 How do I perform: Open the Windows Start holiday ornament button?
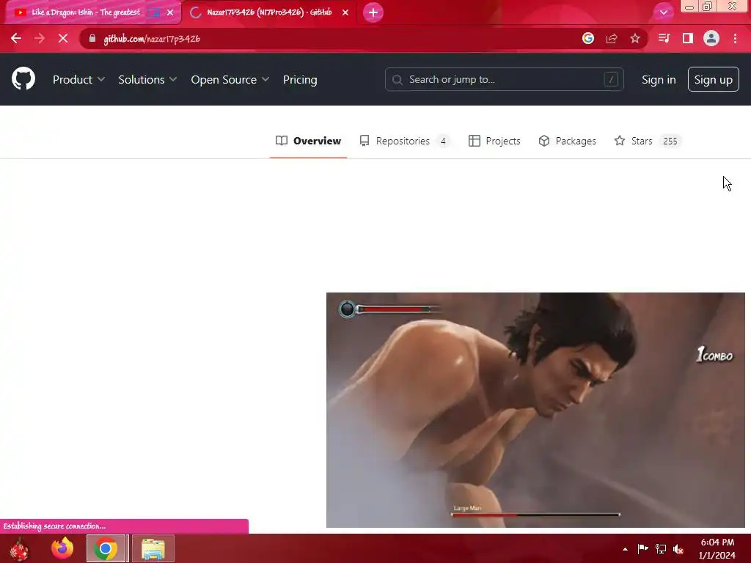(x=19, y=548)
